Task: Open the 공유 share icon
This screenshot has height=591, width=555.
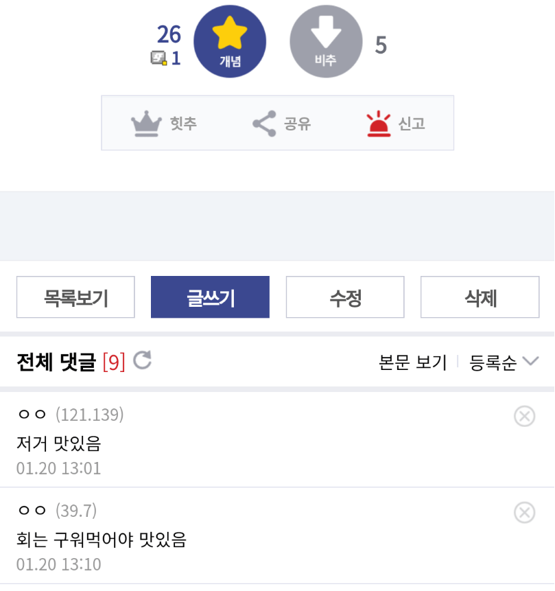Action: point(265,124)
